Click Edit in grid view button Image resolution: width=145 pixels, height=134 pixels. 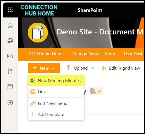pos(121,68)
